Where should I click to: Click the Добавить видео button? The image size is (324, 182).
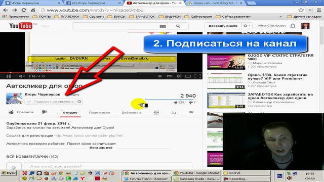pos(223,26)
